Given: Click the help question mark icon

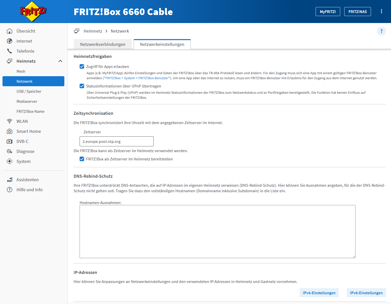Looking at the screenshot, I should (x=381, y=31).
